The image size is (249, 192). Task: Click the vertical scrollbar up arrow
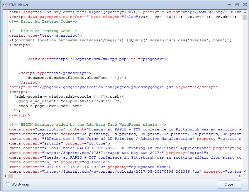click(245, 12)
